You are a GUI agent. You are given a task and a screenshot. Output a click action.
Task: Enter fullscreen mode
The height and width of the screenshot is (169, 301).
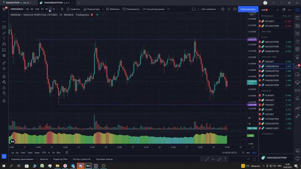click(x=229, y=9)
